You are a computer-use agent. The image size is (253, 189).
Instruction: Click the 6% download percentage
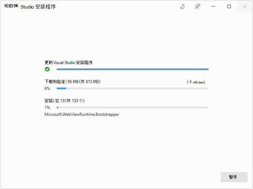[x=47, y=89]
